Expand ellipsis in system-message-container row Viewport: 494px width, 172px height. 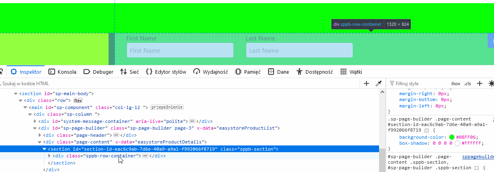click(x=192, y=121)
